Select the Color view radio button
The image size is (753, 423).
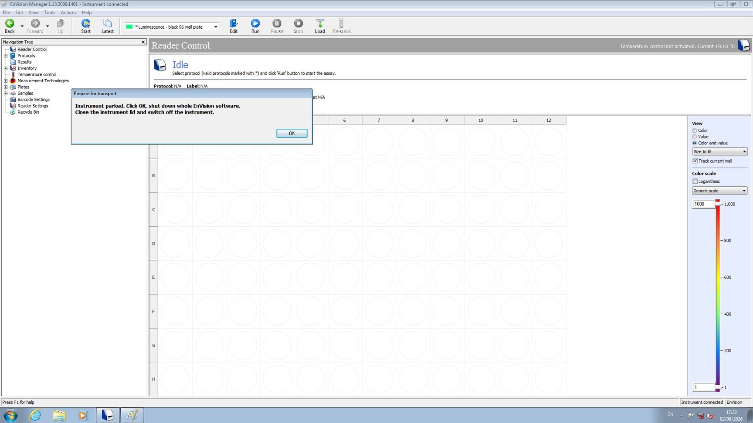pyautogui.click(x=695, y=131)
